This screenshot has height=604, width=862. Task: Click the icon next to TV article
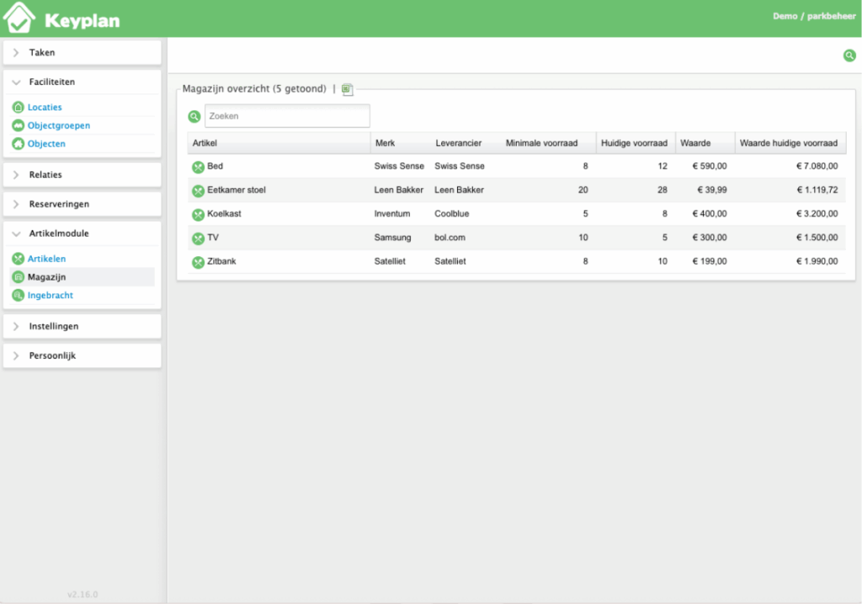pyautogui.click(x=198, y=238)
